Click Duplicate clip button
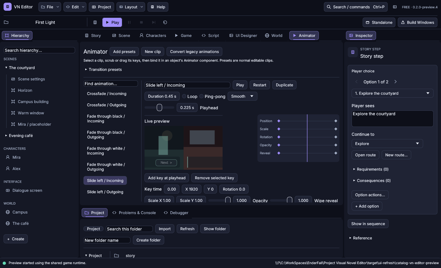441x268 pixels. pos(284,85)
